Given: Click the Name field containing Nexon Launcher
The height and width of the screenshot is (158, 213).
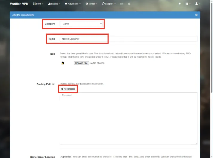Looking at the screenshot, I should [x=128, y=39].
